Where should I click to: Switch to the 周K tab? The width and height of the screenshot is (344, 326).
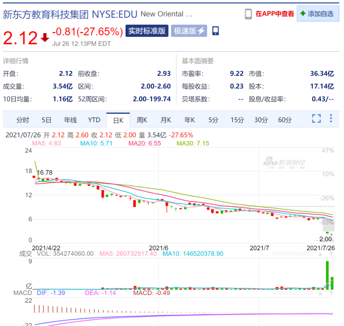coord(142,120)
